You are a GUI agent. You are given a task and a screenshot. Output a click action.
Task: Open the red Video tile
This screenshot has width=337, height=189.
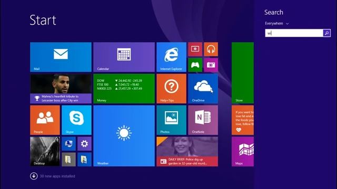tap(195, 49)
